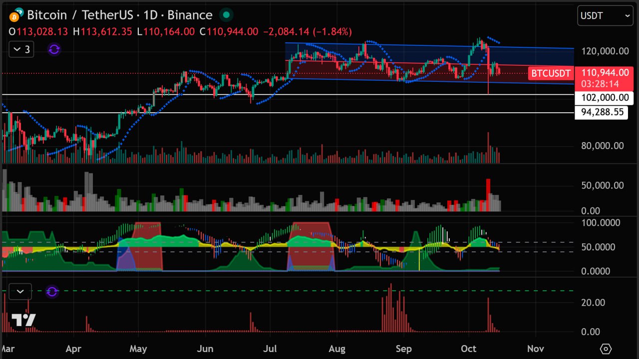This screenshot has width=639, height=359.
Task: Click the red BTCUSDT price line label
Action: click(x=551, y=74)
